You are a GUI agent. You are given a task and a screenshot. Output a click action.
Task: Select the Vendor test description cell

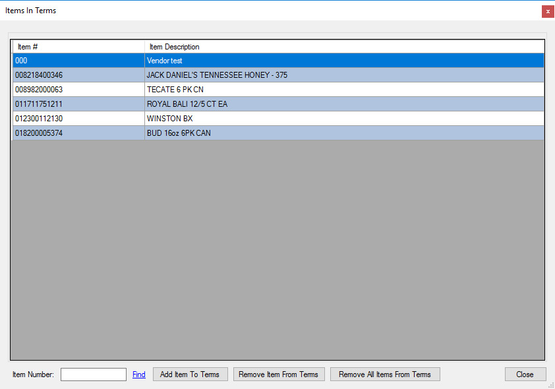pos(344,61)
